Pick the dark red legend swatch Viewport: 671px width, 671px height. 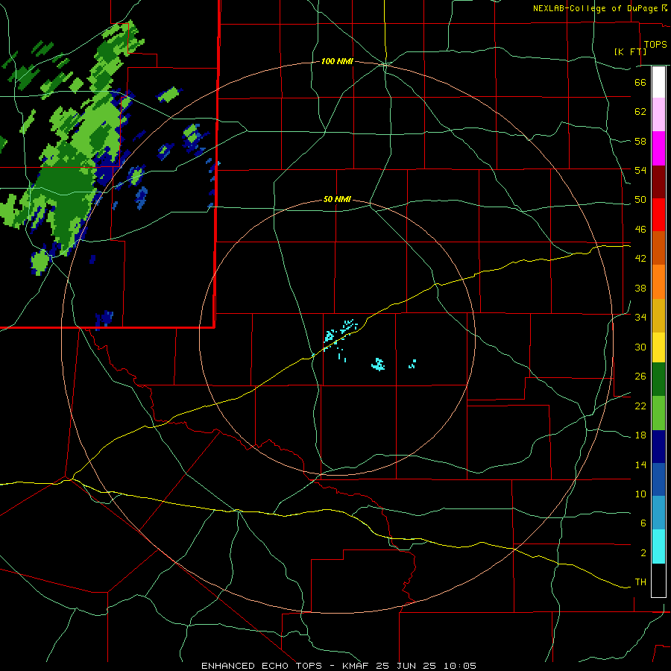click(x=658, y=182)
